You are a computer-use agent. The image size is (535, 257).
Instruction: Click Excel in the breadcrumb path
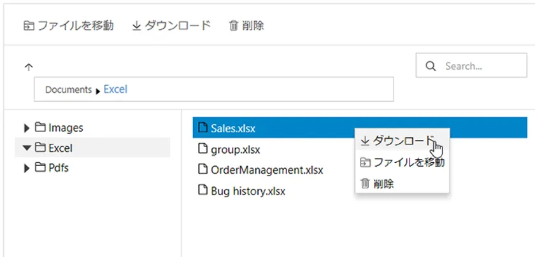(115, 90)
